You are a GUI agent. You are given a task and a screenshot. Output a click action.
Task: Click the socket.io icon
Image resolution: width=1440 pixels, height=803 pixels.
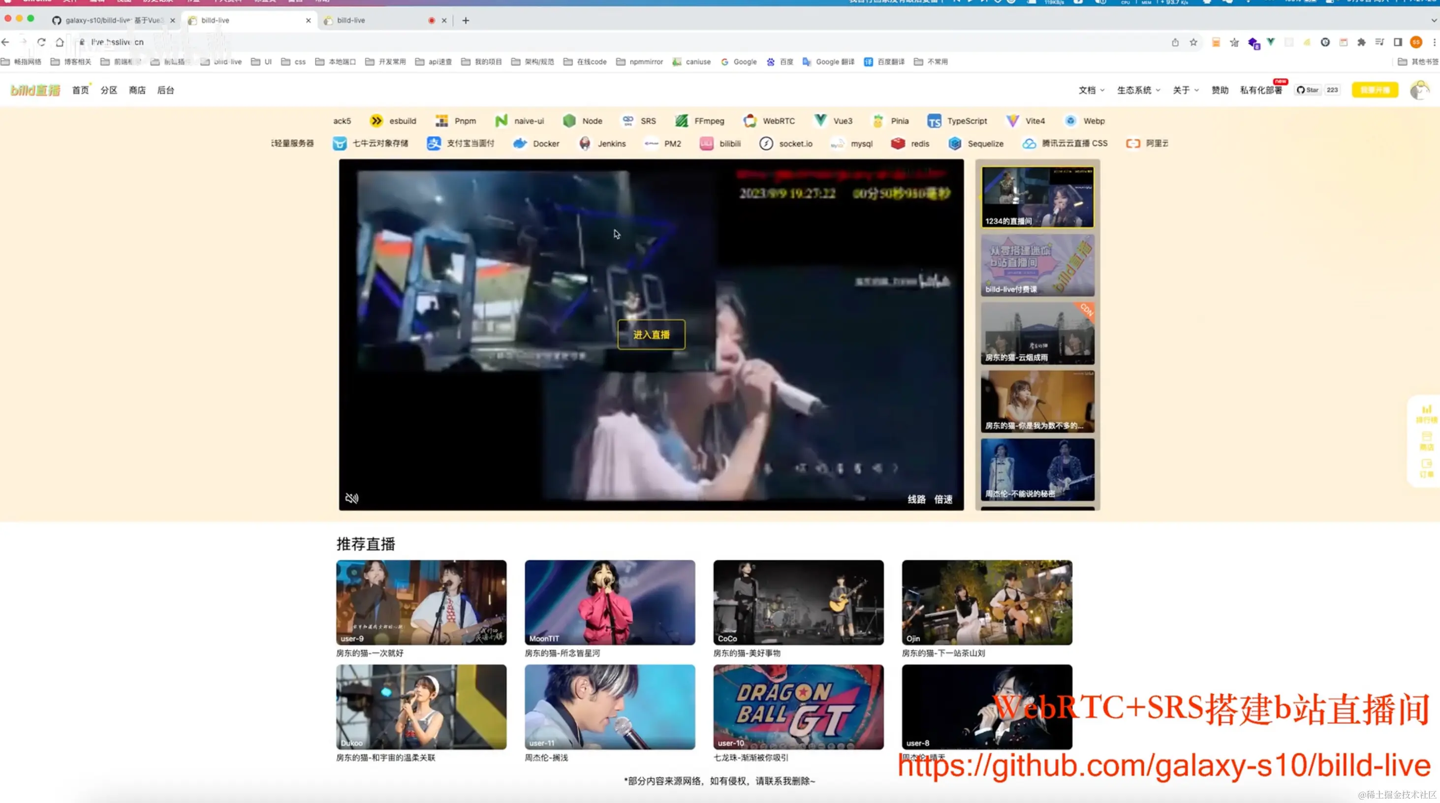[x=766, y=144]
